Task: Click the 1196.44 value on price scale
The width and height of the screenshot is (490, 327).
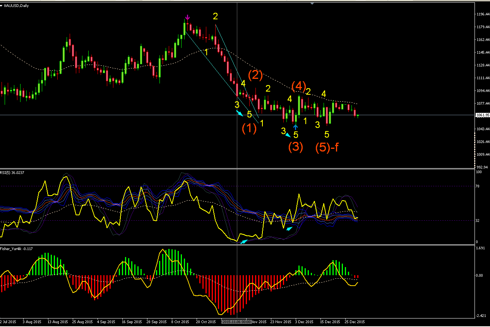Action: pyautogui.click(x=483, y=14)
